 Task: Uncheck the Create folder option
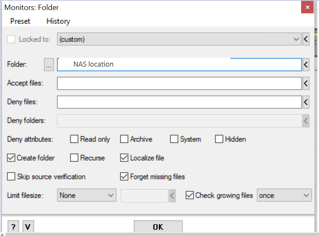pos(11,158)
